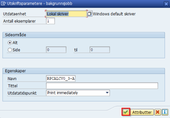Expand the Utdatatidspunkt dropdown
The height and width of the screenshot is (118, 170).
pos(107,93)
